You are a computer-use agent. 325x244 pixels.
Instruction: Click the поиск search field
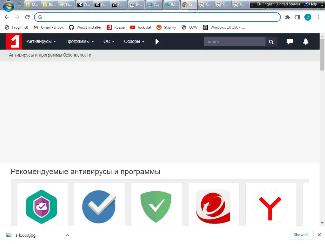click(235, 42)
